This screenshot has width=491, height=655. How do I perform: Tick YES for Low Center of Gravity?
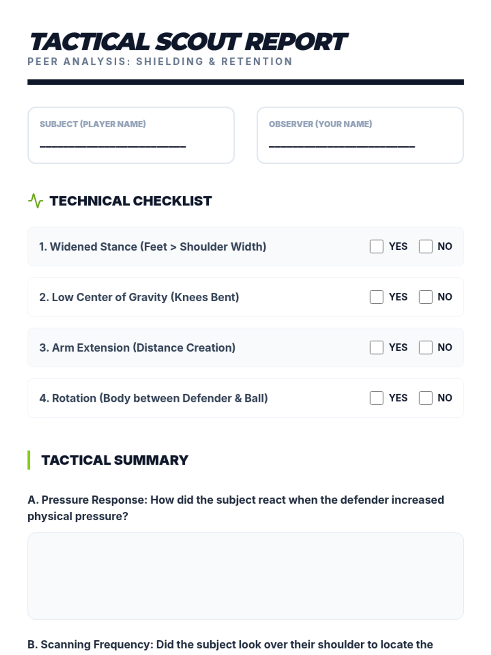coord(376,297)
